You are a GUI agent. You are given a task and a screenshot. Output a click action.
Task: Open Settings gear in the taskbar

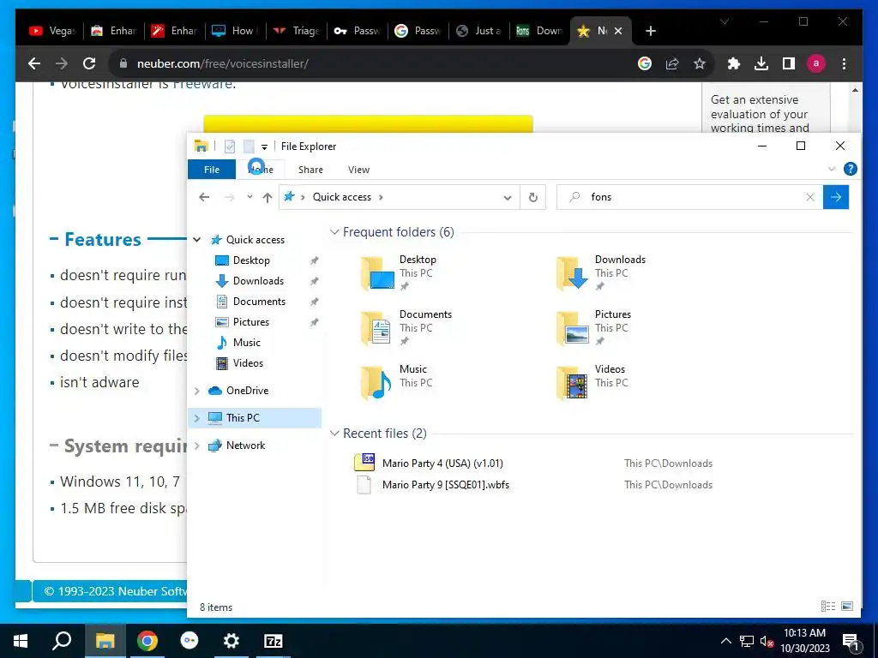(232, 641)
